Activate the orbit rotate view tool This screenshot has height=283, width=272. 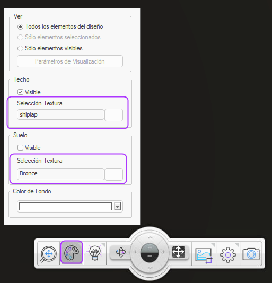[x=121, y=252]
